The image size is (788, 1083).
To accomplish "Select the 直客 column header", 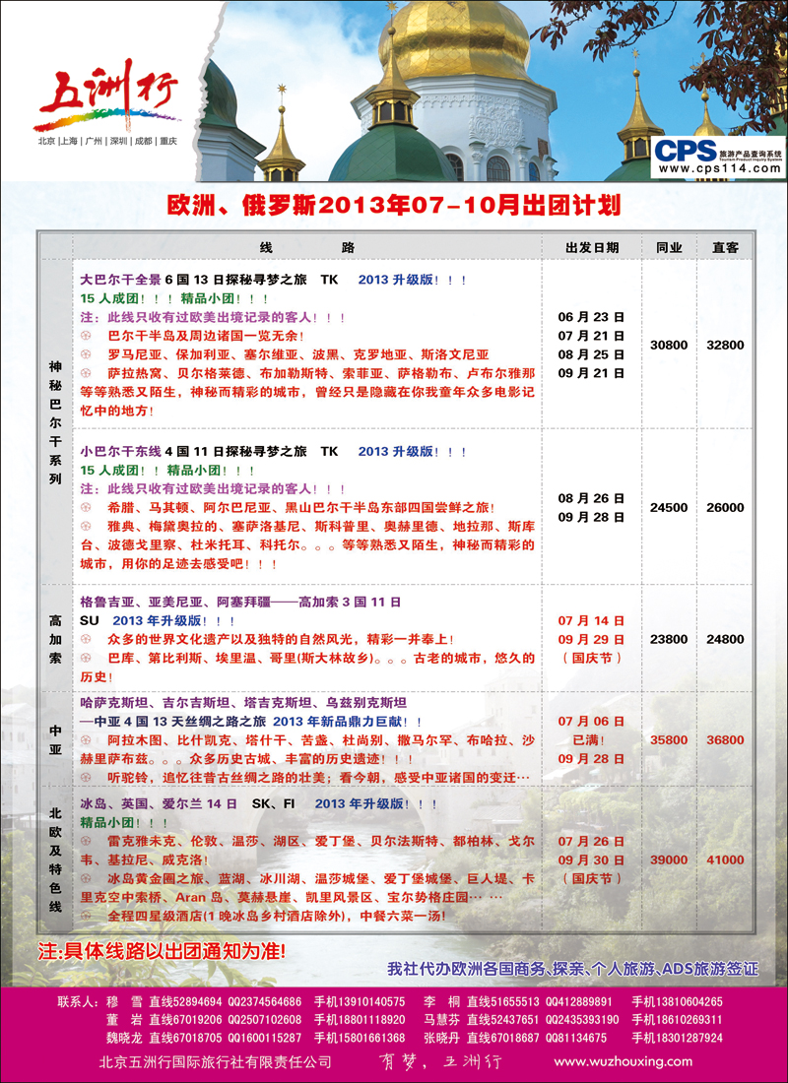I will coord(725,248).
